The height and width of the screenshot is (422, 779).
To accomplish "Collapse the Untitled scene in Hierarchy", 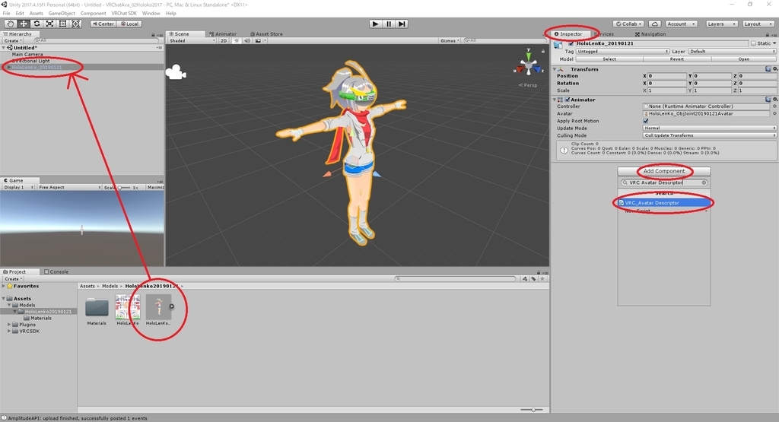I will 4,48.
